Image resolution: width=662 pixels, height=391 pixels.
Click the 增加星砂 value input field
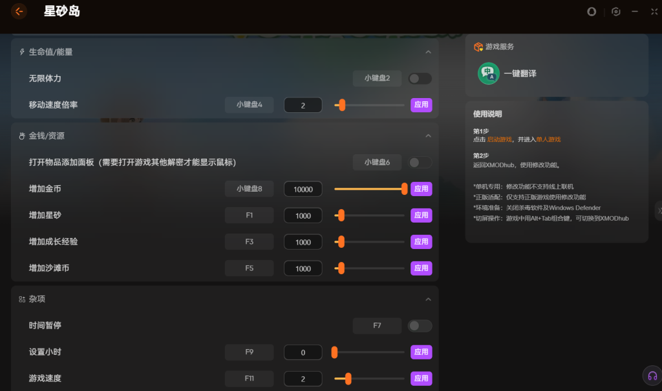pos(303,216)
